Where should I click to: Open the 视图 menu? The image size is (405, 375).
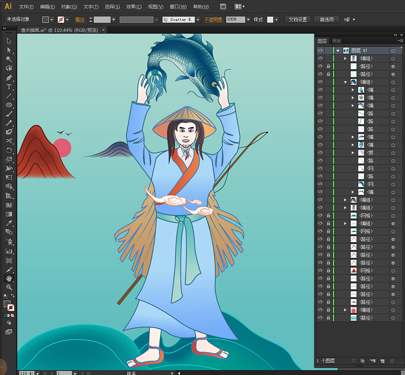(x=156, y=7)
